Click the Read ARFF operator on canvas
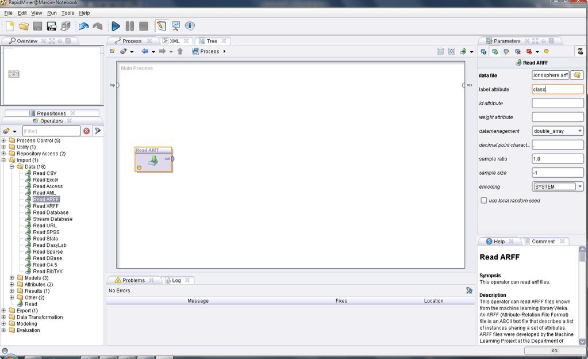The image size is (588, 359). click(x=153, y=159)
